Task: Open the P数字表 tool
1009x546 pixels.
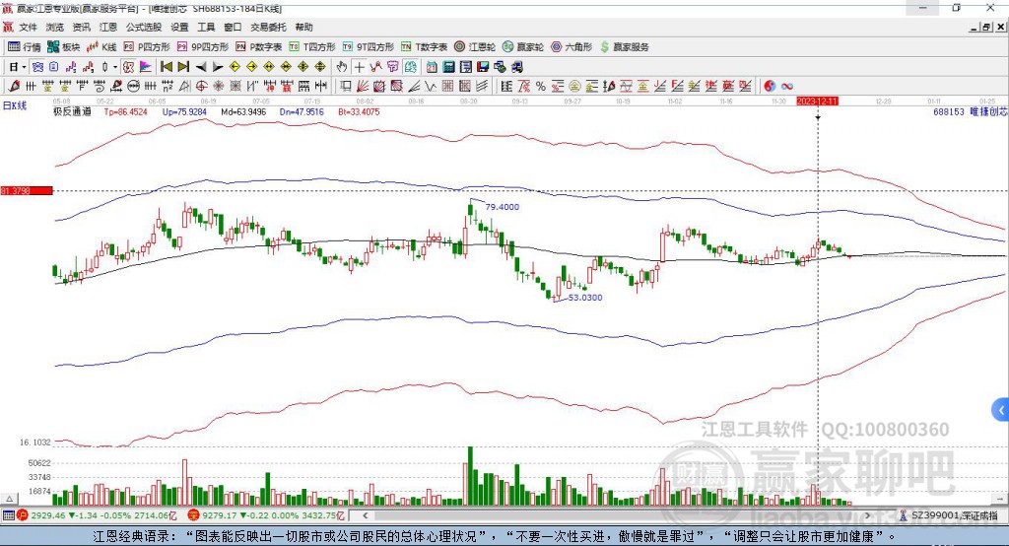Action: [x=259, y=47]
